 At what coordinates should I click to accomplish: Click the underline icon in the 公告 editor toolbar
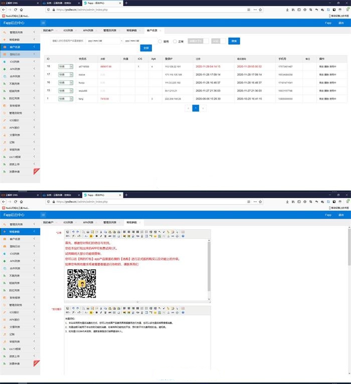coord(105,236)
